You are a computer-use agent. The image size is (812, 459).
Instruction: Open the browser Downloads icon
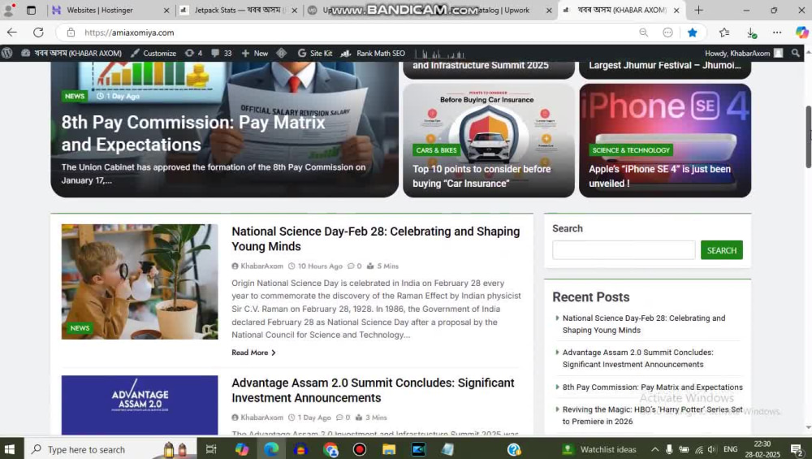(751, 32)
